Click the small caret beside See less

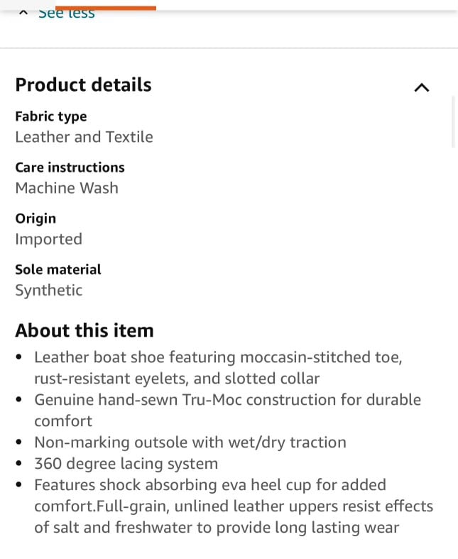pos(23,13)
